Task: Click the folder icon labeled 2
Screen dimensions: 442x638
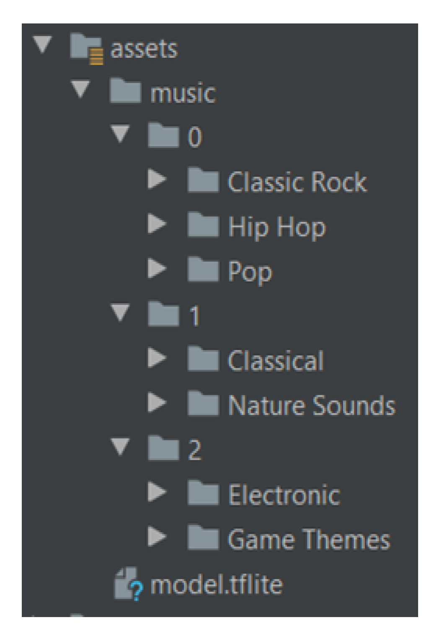Action: [163, 449]
